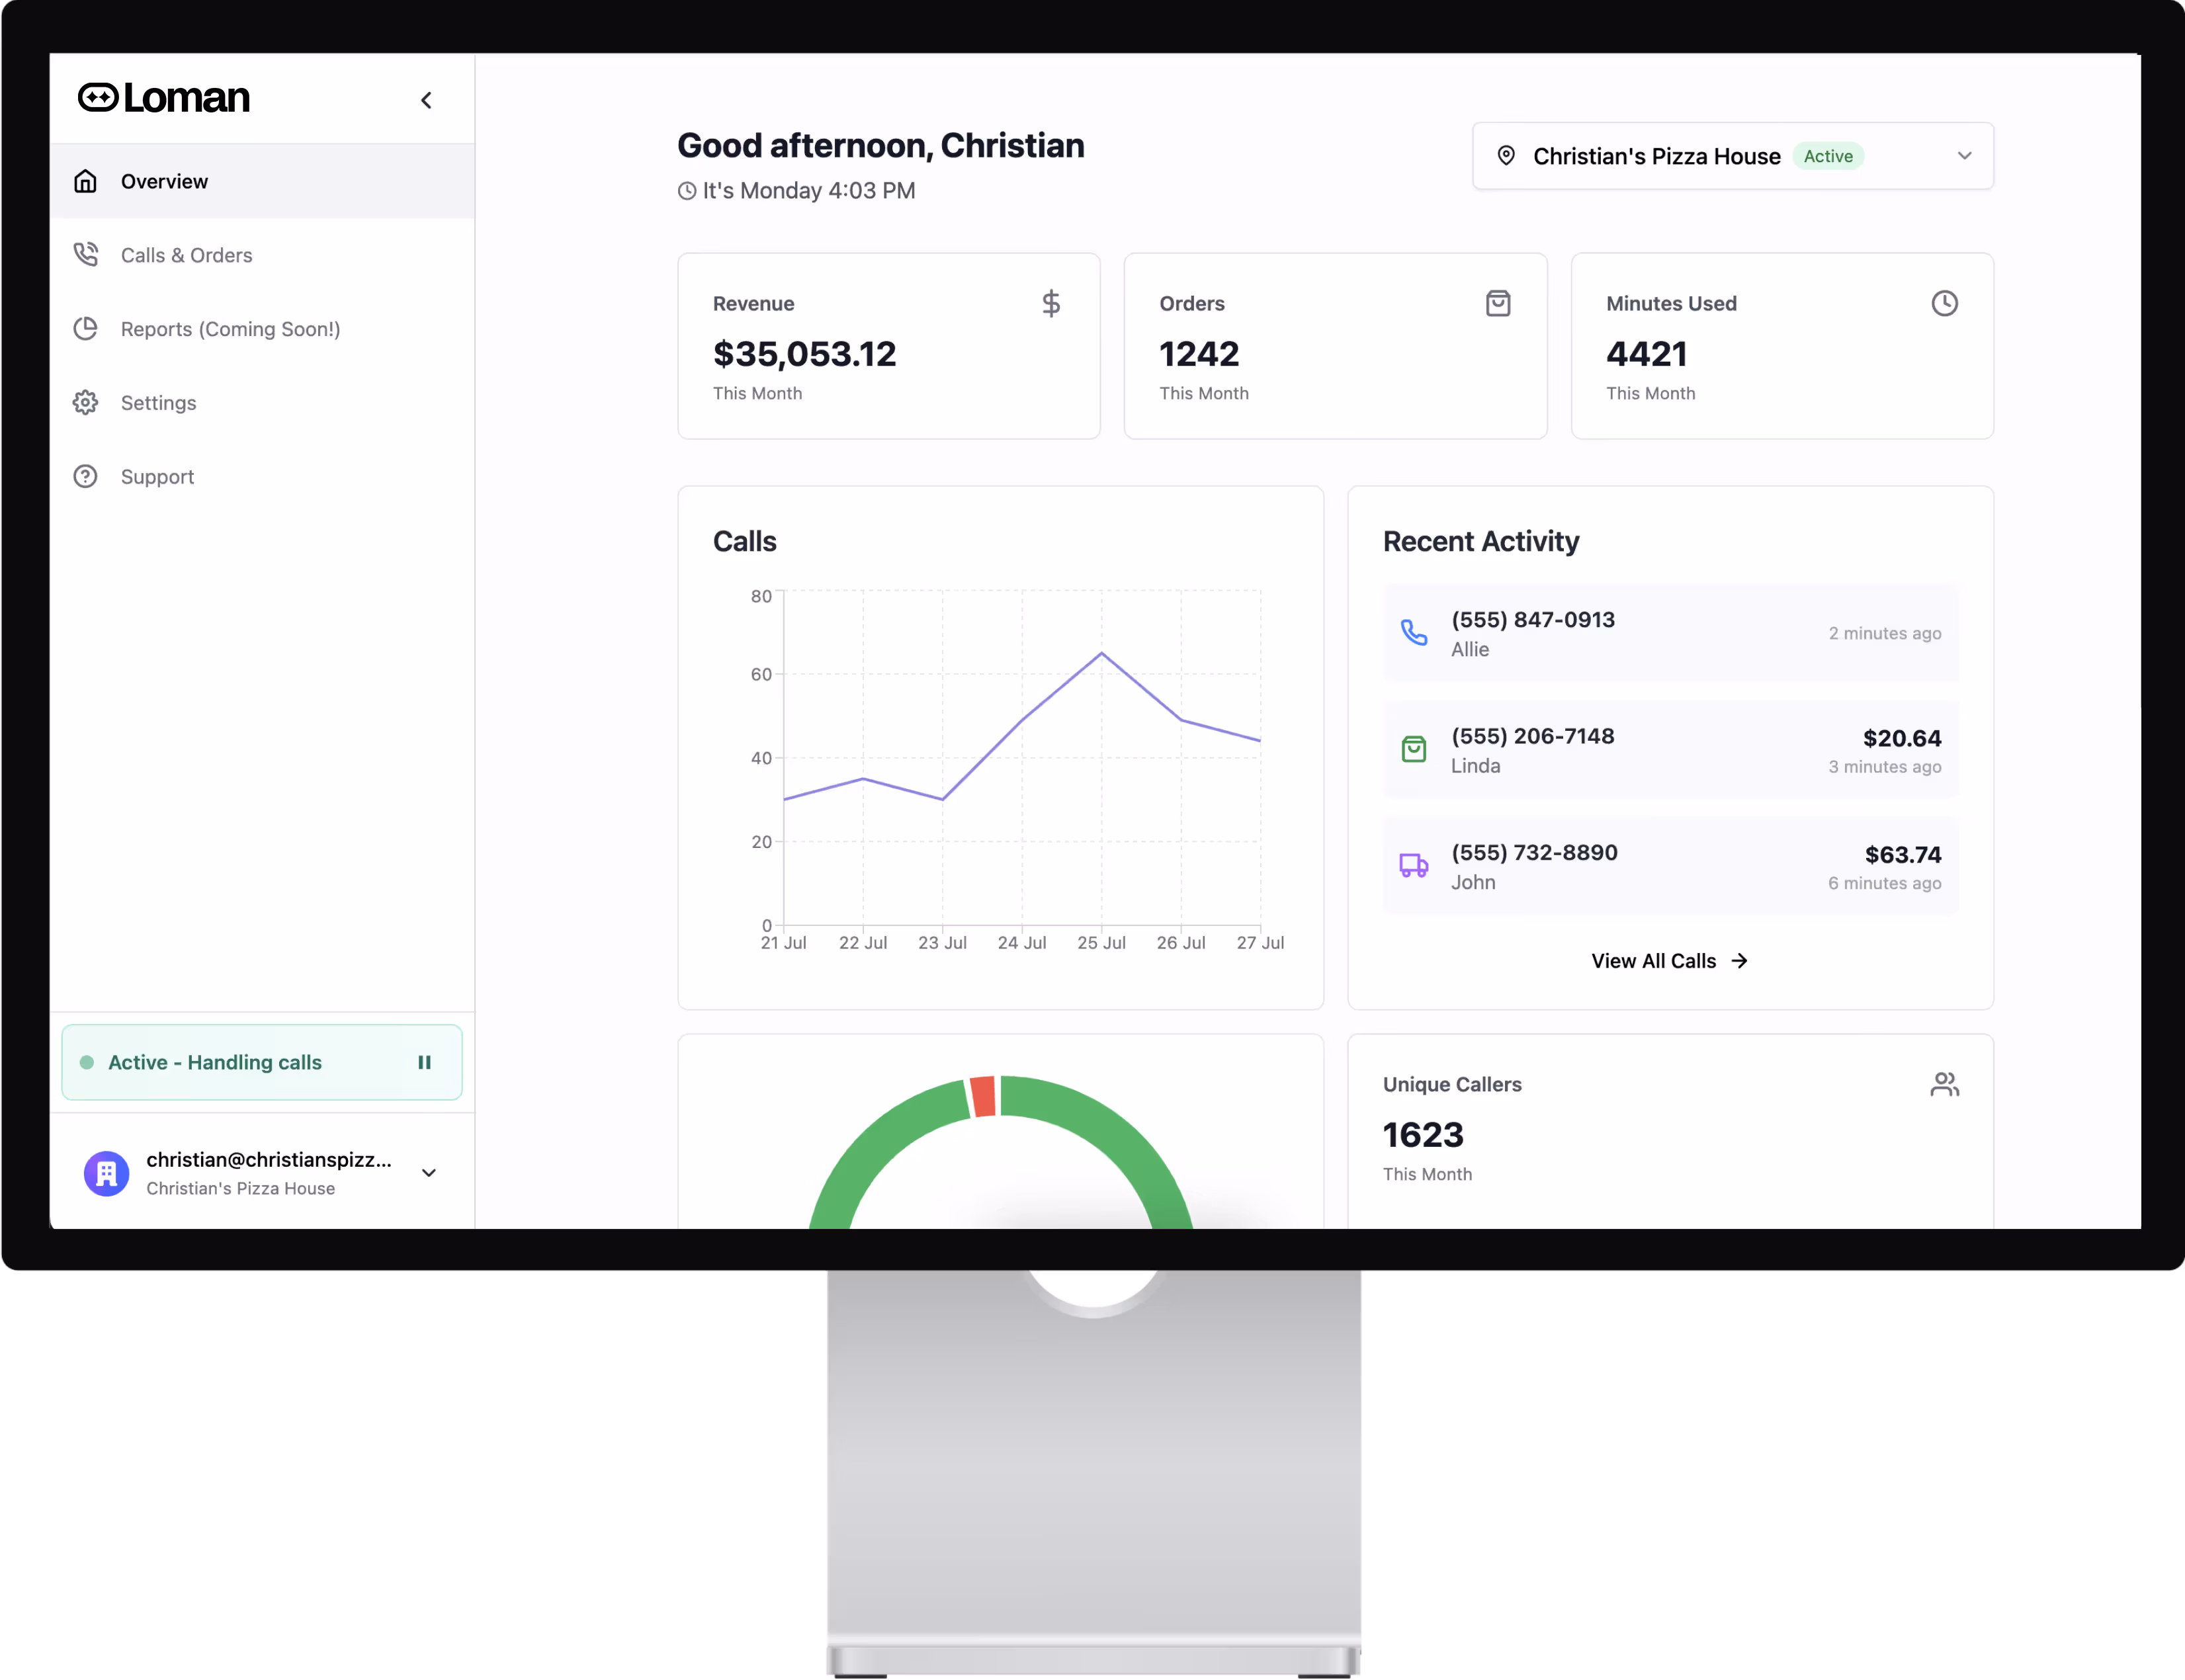The width and height of the screenshot is (2185, 1680).
Task: Click the Active status badge
Action: pos(1829,156)
